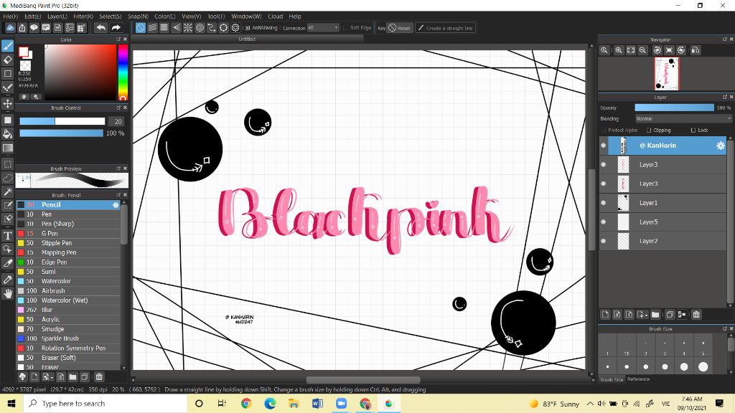
Task: Select the Brush tool in left toolbar
Action: [7, 46]
